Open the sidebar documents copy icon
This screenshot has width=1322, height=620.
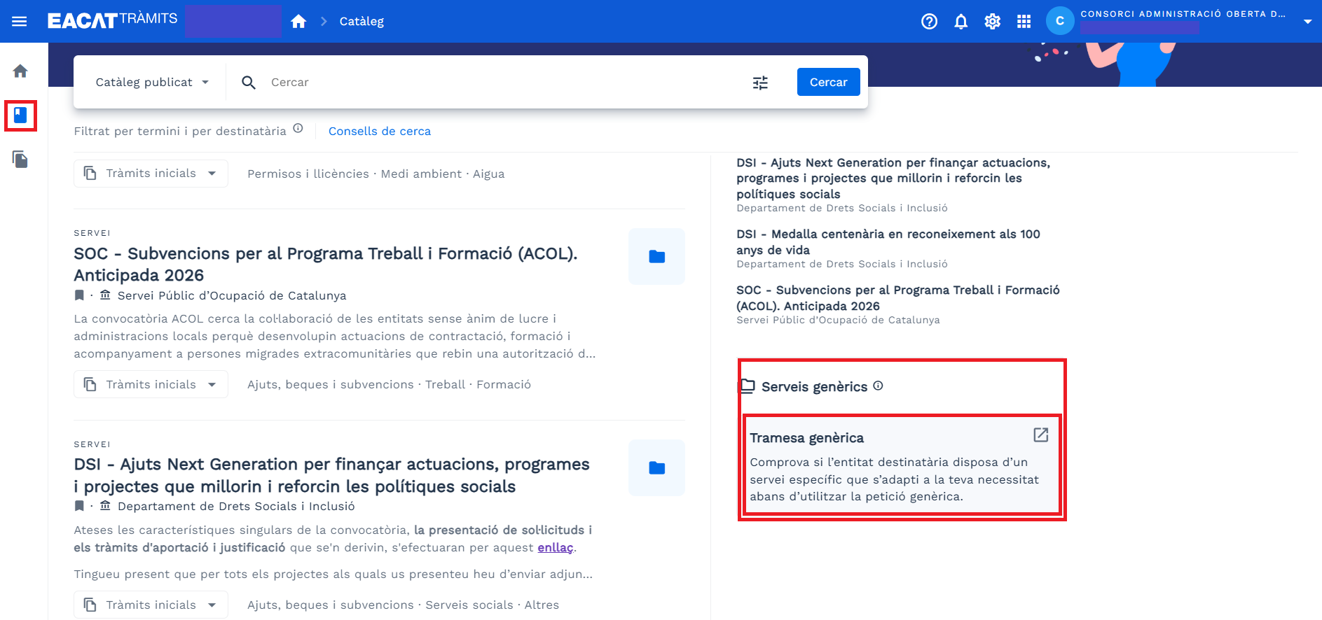coord(20,159)
